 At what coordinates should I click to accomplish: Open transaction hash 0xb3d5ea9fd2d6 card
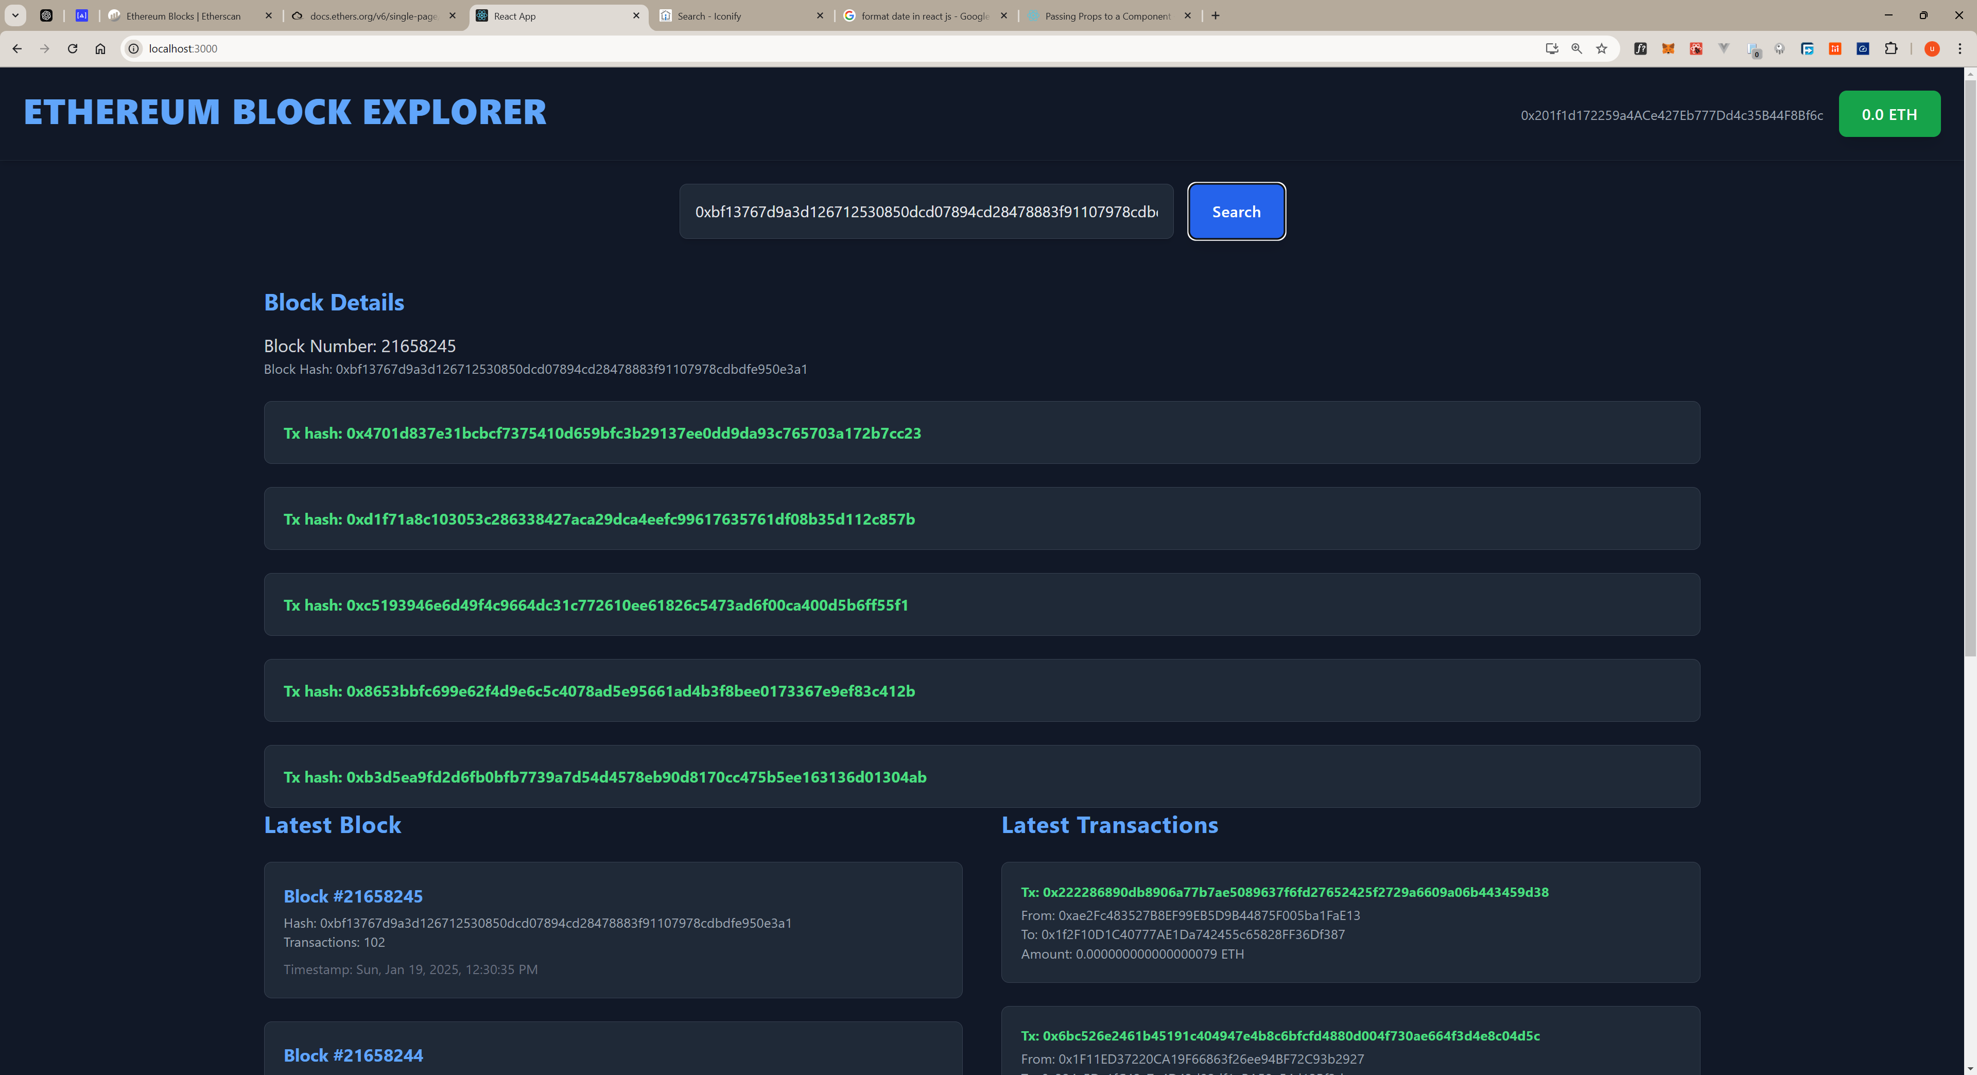(x=982, y=776)
